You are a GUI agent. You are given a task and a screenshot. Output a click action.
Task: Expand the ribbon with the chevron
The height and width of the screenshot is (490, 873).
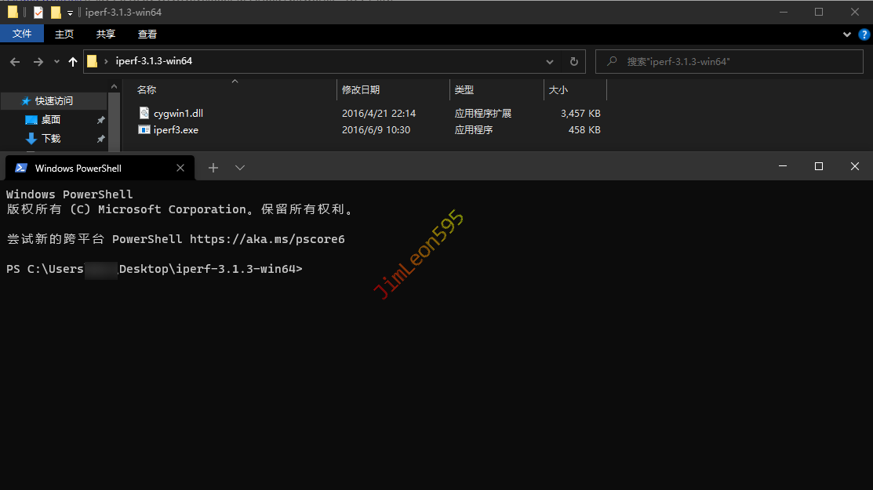846,34
